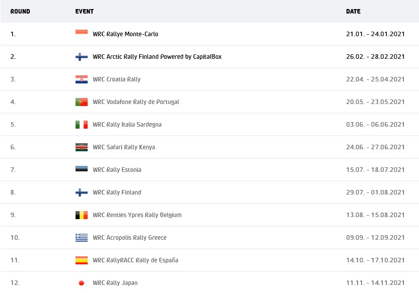419x293 pixels.
Task: Click the EVENT column header
Action: pos(85,12)
